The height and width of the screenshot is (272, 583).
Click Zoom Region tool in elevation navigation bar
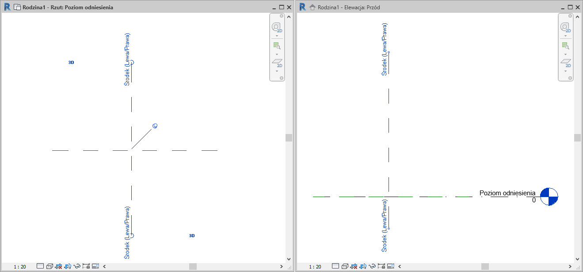click(x=565, y=46)
